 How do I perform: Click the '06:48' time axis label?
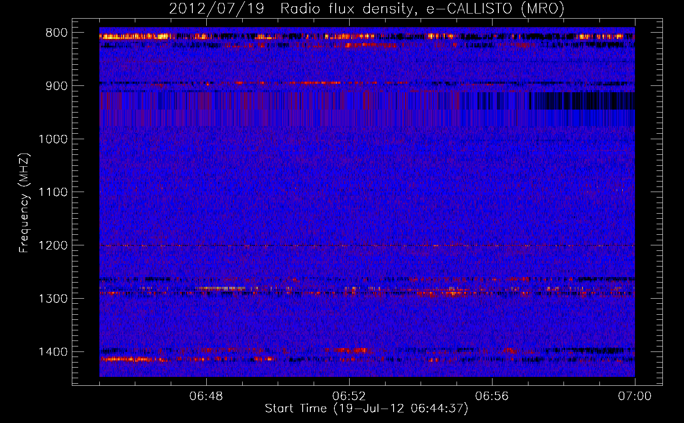coord(206,396)
